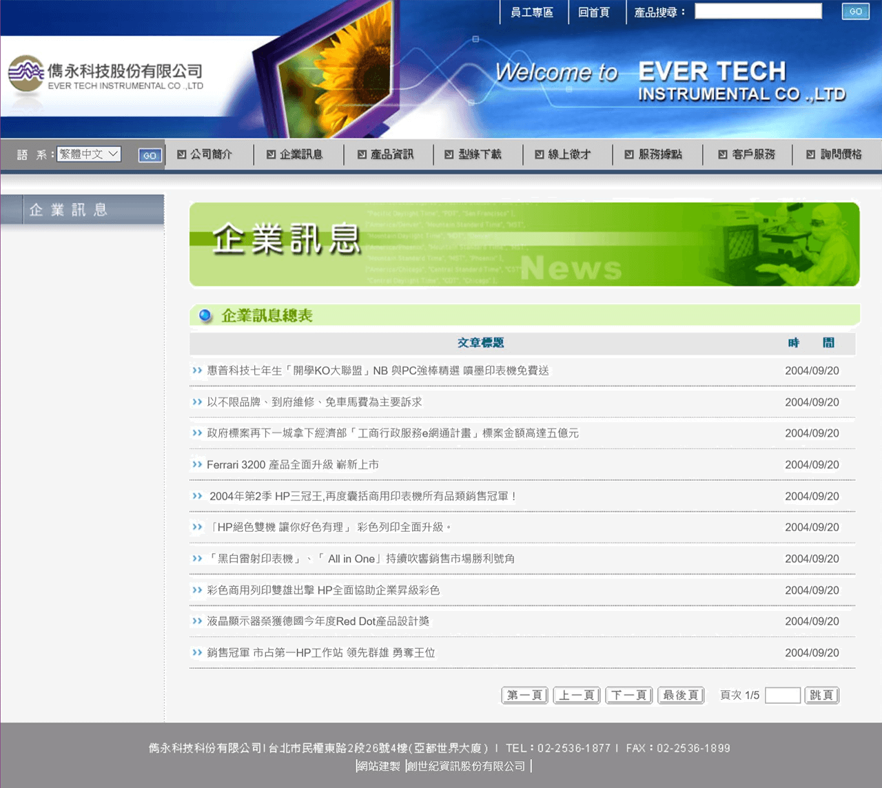Open article 「黑白雷射印表機」、「All in One」

pos(361,559)
